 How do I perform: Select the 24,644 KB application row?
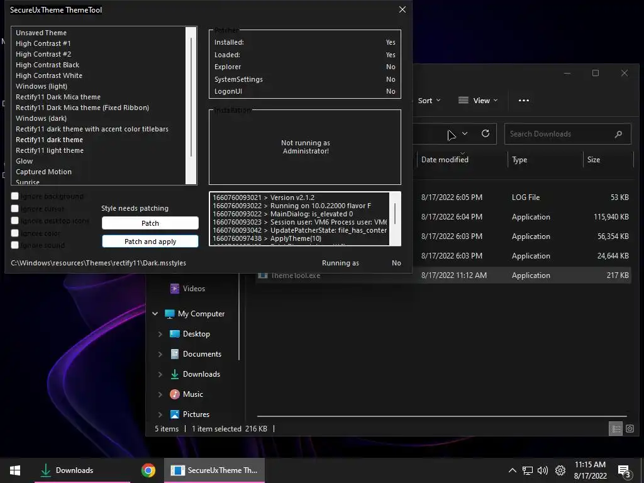443,256
